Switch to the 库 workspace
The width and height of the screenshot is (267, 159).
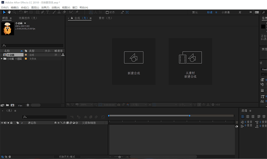coord(240,12)
